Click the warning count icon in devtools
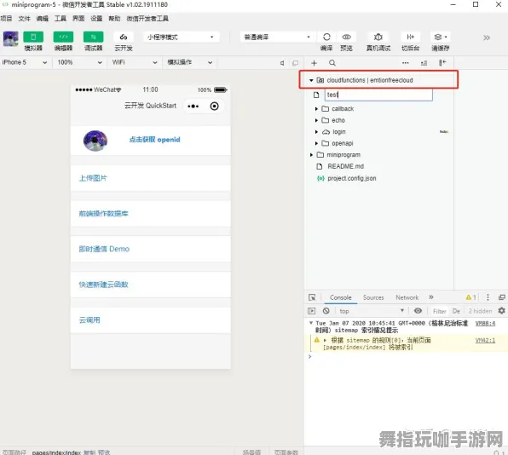 tap(470, 297)
